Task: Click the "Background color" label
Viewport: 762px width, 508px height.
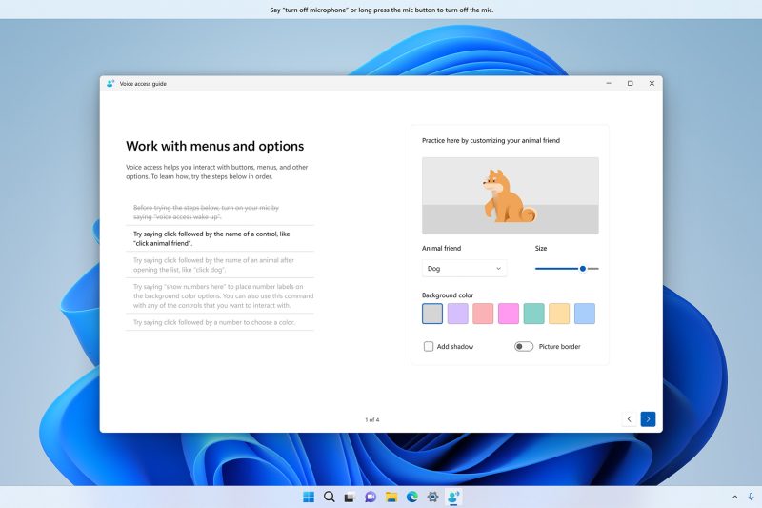Action: point(448,295)
